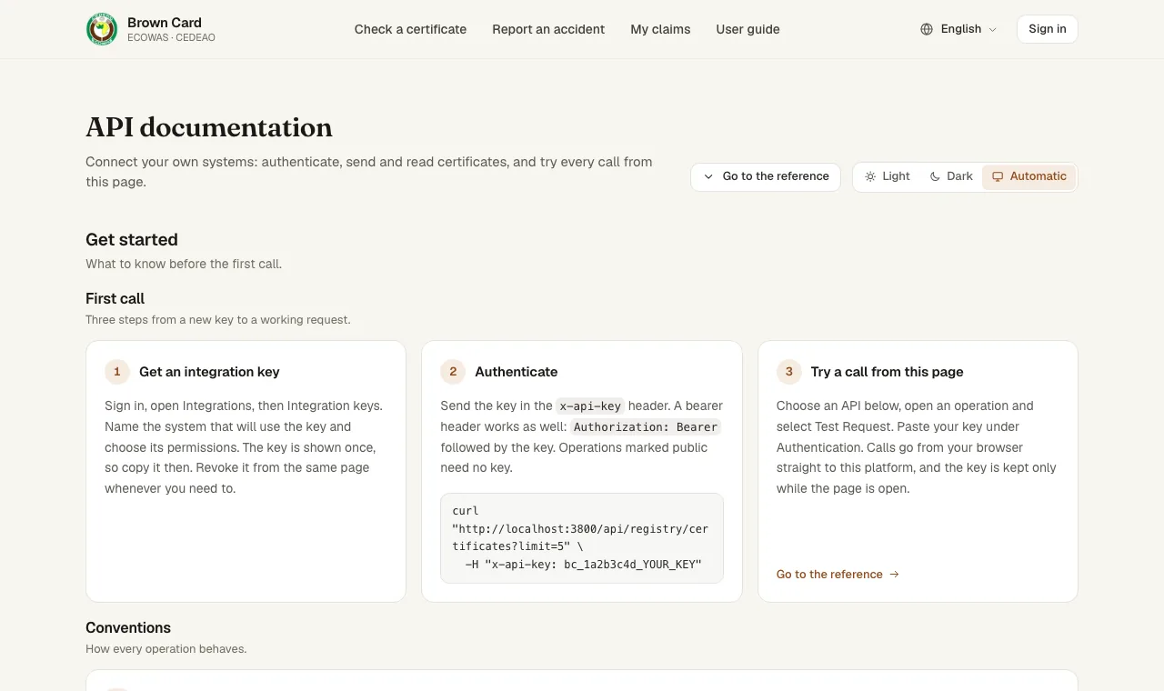Click the Authorization: Bearer inline code
The image size is (1164, 691).
646,427
